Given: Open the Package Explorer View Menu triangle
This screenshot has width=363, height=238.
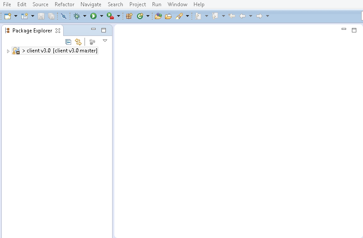Looking at the screenshot, I should point(105,41).
